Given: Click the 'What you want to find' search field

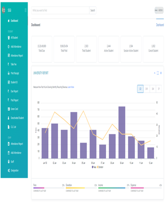Looking at the screenshot, I should coord(60,10).
